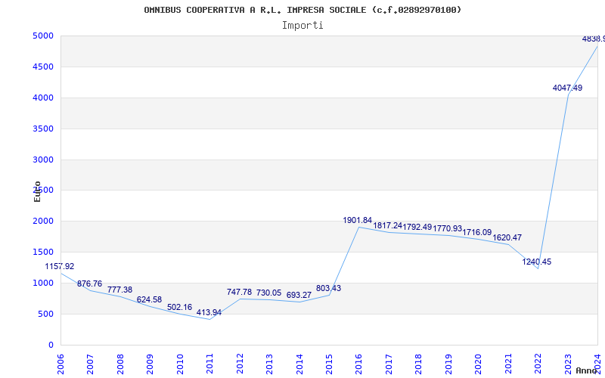The height and width of the screenshot is (378, 605).
Task: Click the data label 1792.49
Action: click(417, 228)
